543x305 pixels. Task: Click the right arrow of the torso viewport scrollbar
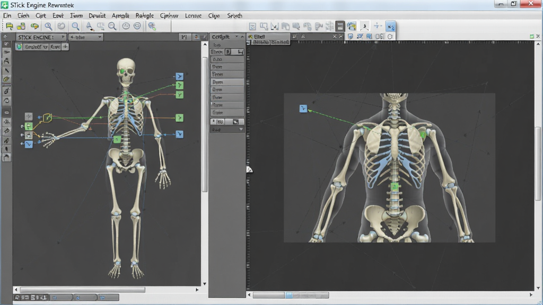click(x=531, y=295)
